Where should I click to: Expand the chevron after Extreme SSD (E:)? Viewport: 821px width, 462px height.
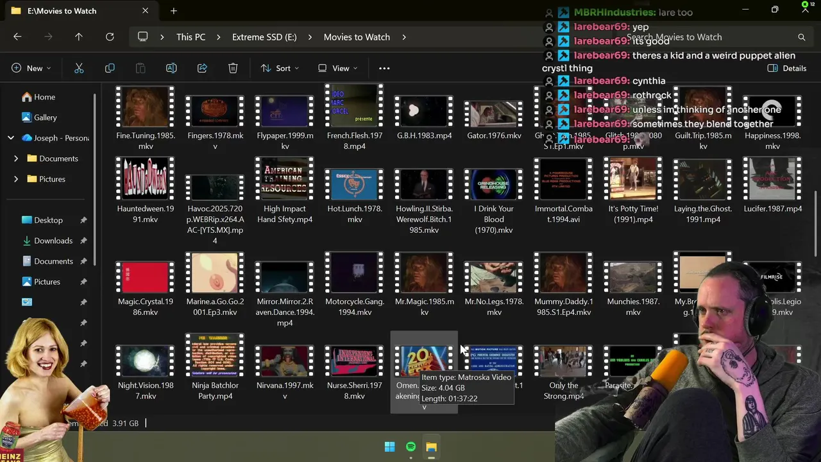[x=310, y=37]
